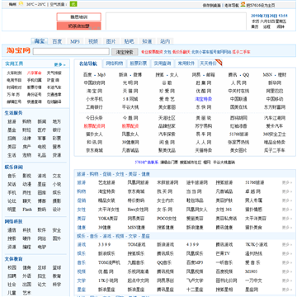Expand 更多 at end of 旅游 row
Viewport: 297px width, 297px height.
(x=287, y=182)
